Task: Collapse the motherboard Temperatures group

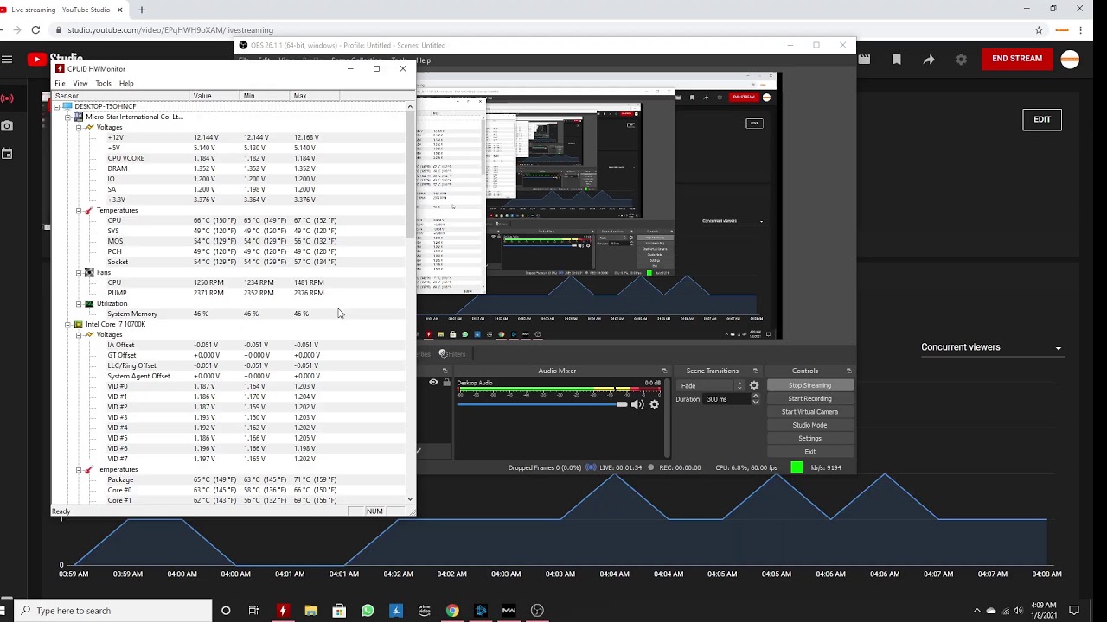Action: point(78,210)
